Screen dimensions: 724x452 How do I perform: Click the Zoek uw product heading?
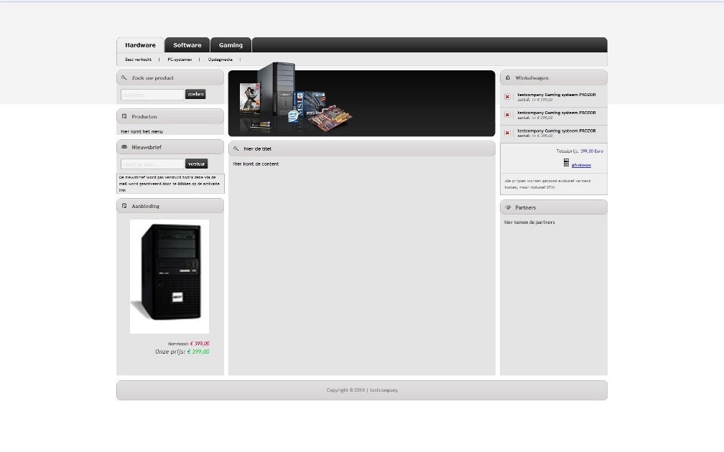[153, 78]
